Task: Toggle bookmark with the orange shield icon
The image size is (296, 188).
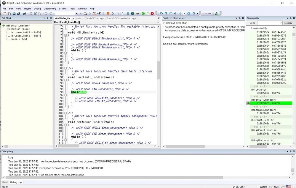Action: point(108,13)
